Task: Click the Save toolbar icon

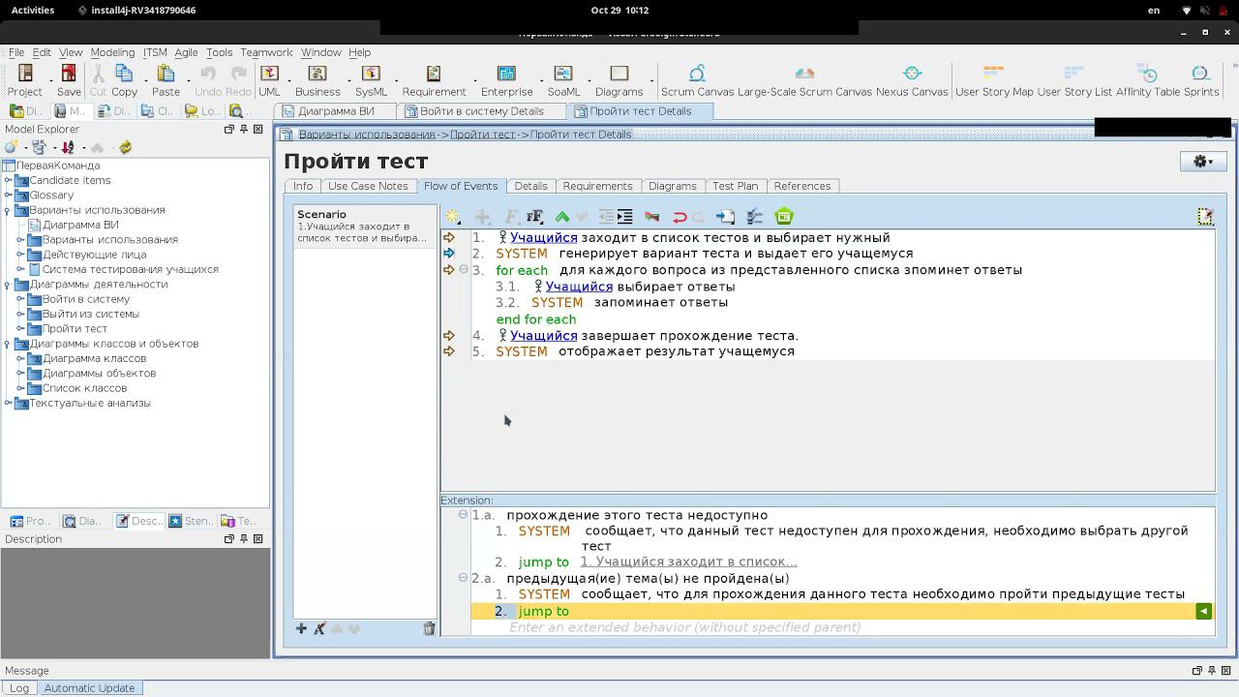Action: (68, 74)
